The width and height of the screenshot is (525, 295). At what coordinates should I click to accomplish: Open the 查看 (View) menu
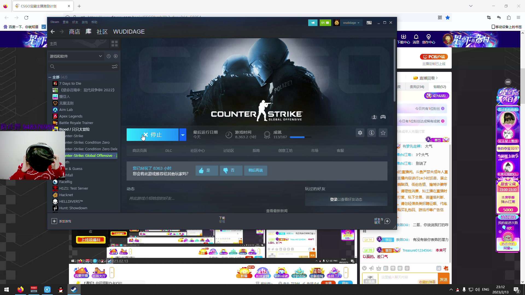click(66, 22)
